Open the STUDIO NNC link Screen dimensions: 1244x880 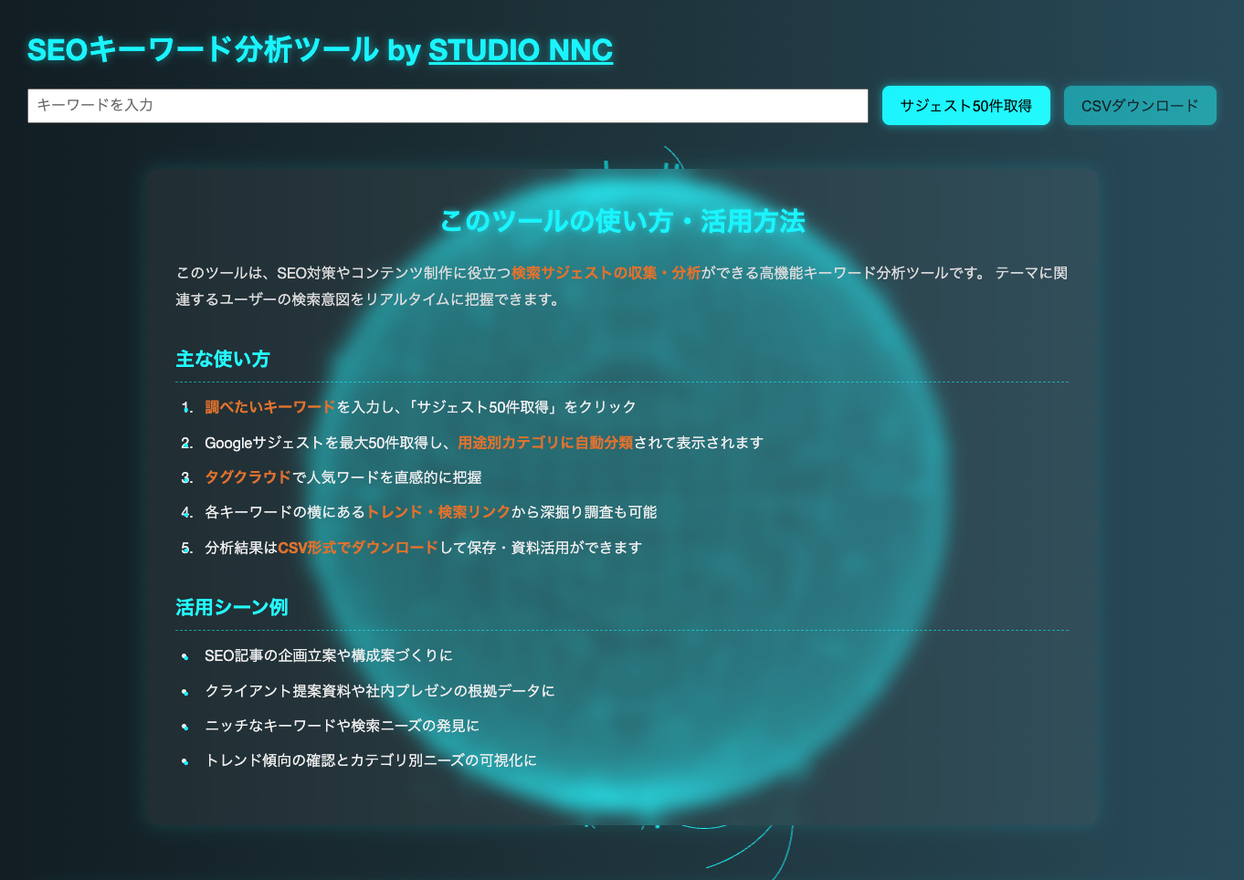coord(521,50)
